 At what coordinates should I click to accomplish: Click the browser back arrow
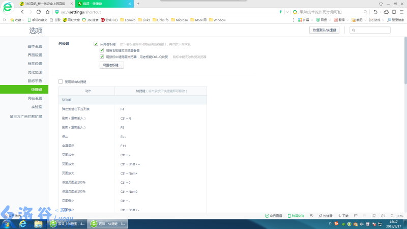(x=23, y=12)
